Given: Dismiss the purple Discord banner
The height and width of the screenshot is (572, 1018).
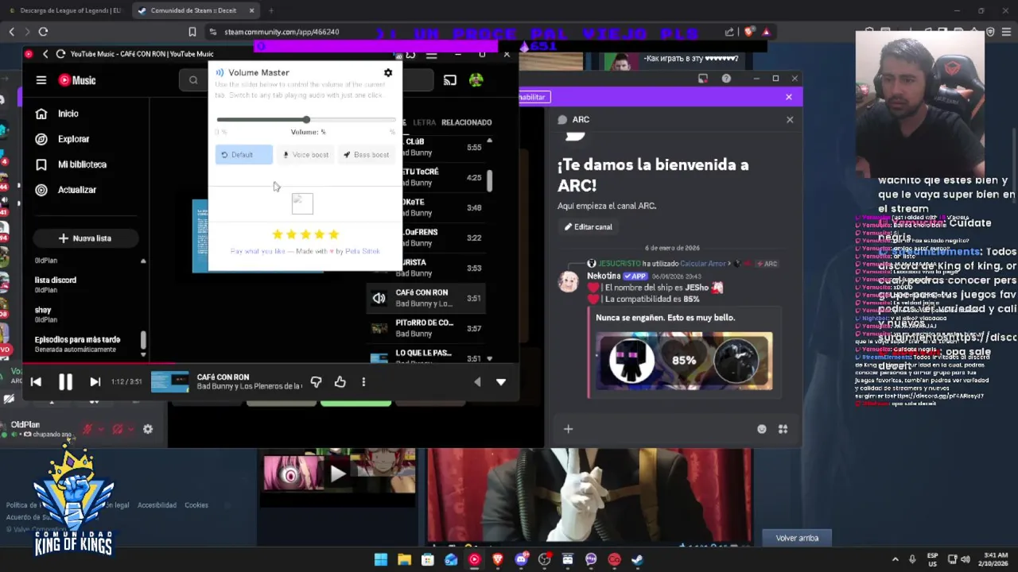Looking at the screenshot, I should coord(789,97).
